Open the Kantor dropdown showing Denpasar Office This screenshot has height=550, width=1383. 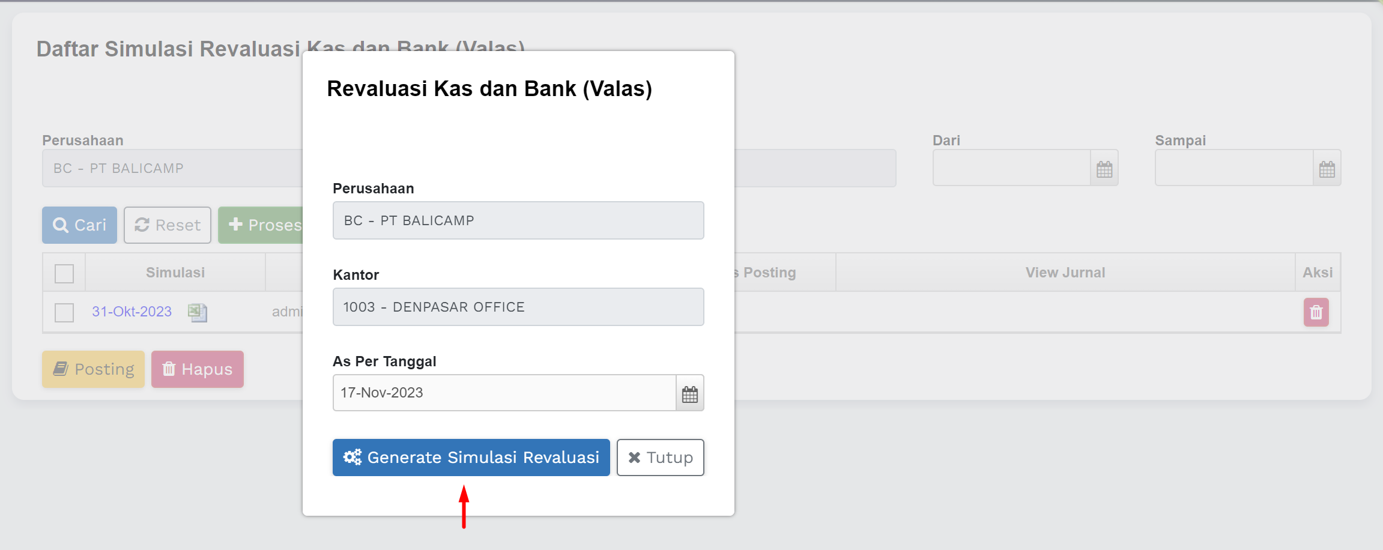point(518,307)
